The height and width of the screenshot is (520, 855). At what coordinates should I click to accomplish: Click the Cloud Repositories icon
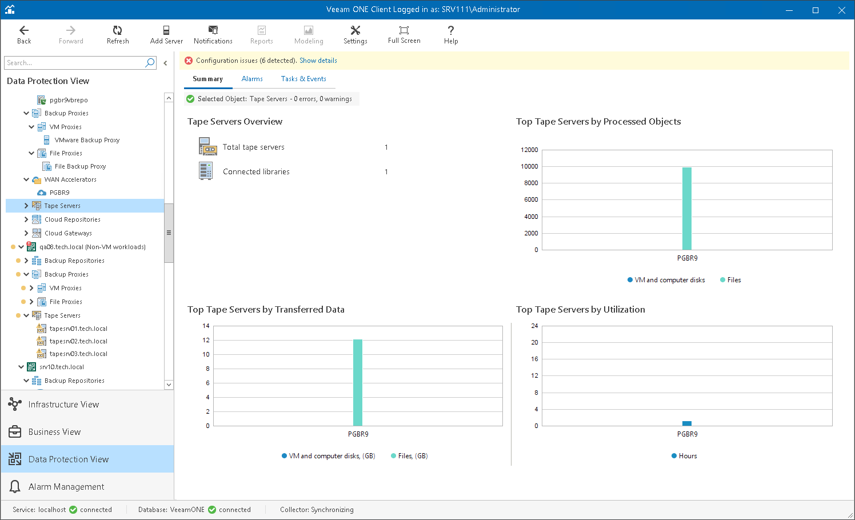[37, 219]
